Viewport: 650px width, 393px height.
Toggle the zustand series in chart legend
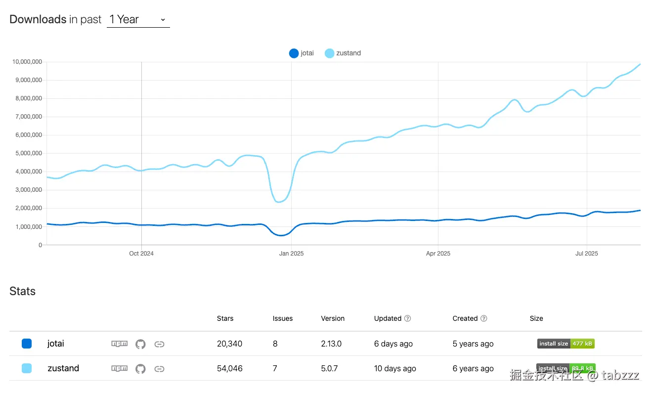343,53
